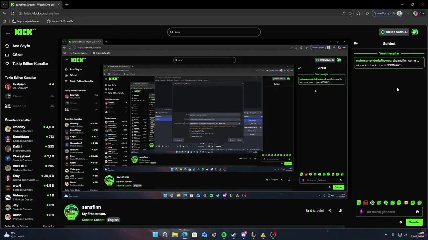Open Import SoT profile bookmark
Screen dimensions: 428x240
pyautogui.click(x=60, y=21)
